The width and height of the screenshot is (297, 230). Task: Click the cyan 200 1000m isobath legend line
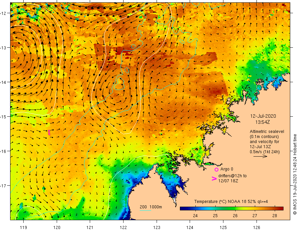[145, 210]
